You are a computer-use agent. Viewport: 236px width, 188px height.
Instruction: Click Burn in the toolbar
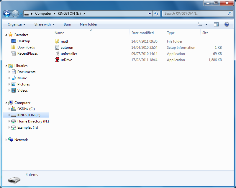(67, 24)
